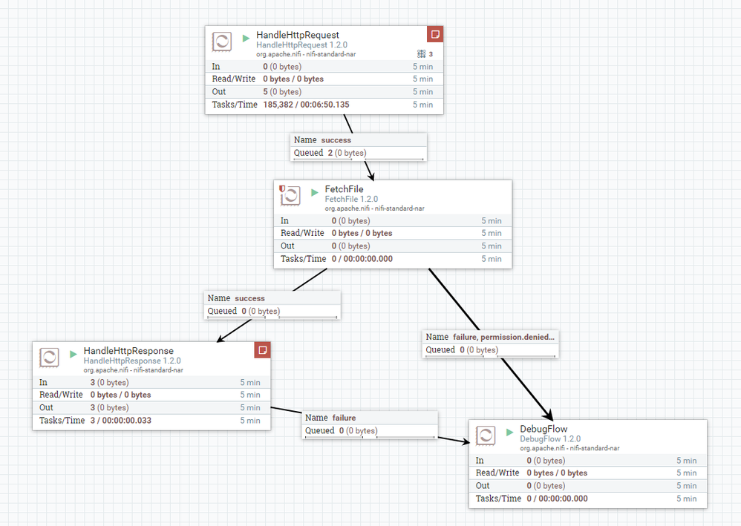The width and height of the screenshot is (741, 526).
Task: Click the HandleHttpRequest processor icon
Action: (221, 42)
